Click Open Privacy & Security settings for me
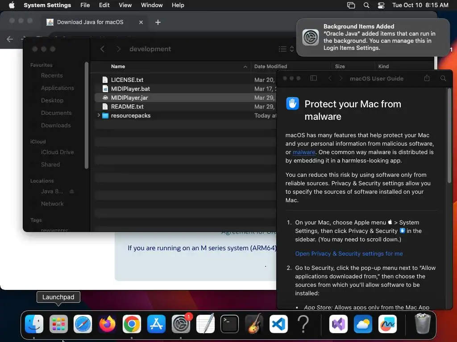Screen dimensions: 457x342 click(349, 253)
